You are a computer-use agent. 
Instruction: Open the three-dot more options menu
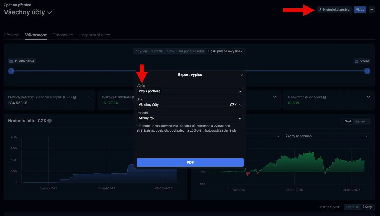(371, 10)
